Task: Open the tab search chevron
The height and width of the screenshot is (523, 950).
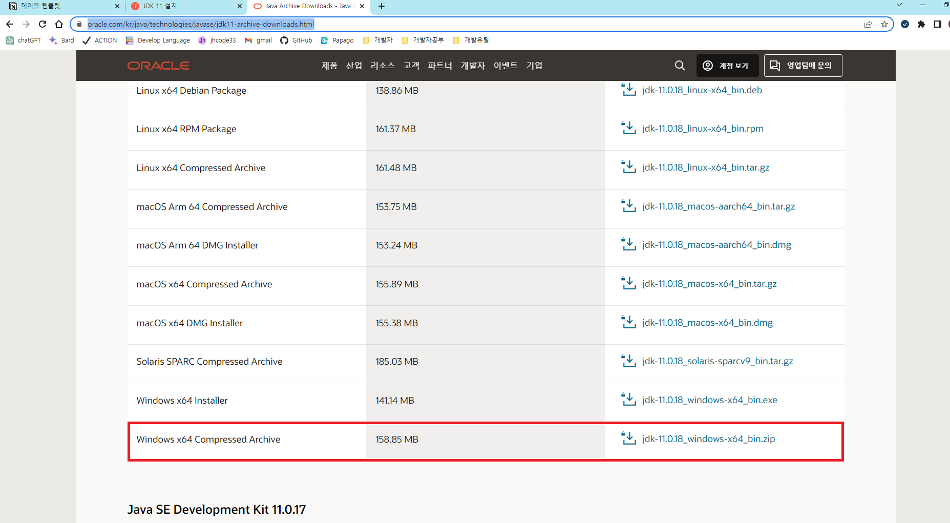Action: coord(899,5)
